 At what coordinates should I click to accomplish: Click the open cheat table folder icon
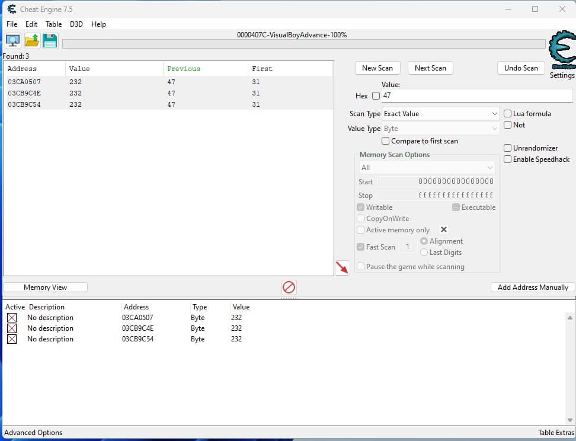click(x=31, y=40)
